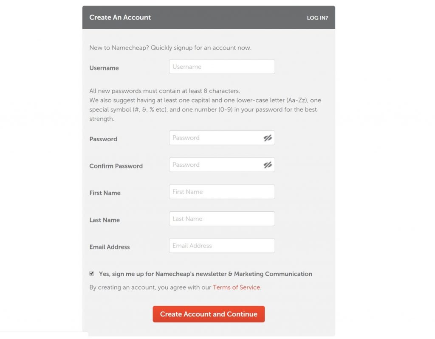Click the First Name text field
Image resolution: width=435 pixels, height=339 pixels.
tap(222, 192)
